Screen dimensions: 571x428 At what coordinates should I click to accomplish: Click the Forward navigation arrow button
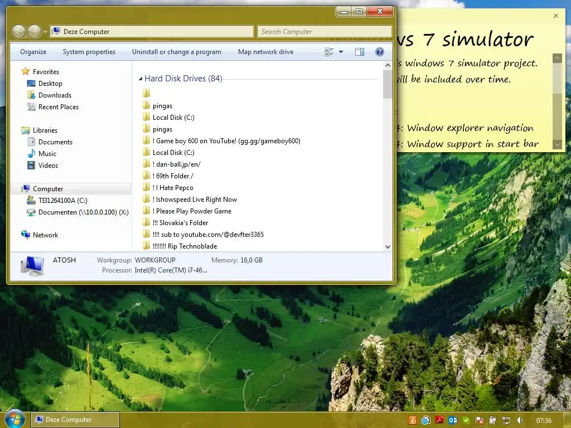[x=34, y=32]
